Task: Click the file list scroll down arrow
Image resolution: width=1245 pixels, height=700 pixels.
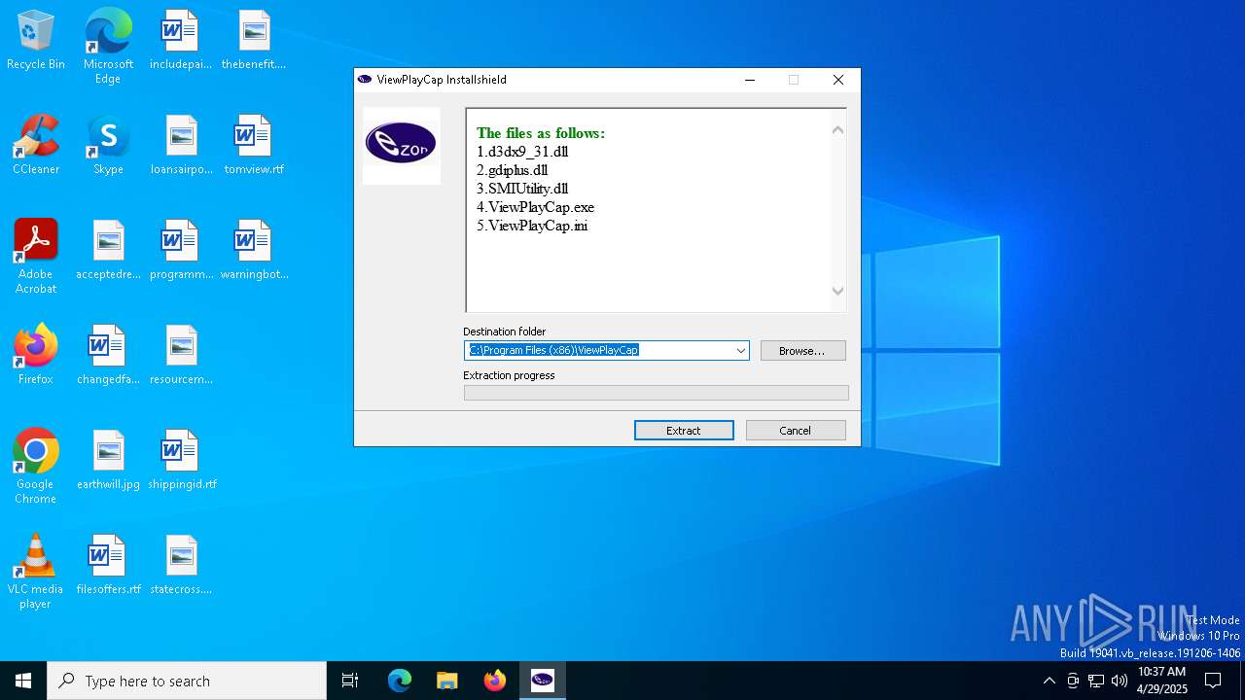Action: click(x=837, y=291)
